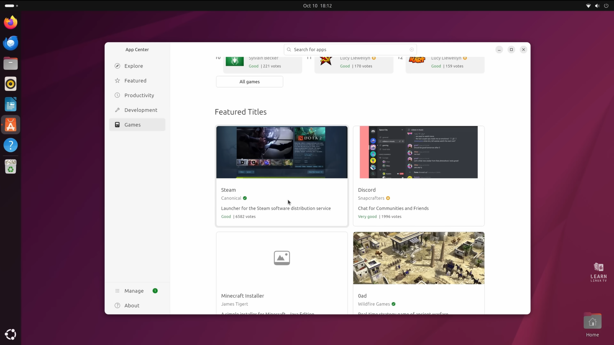Click Canonical's green verified badge
This screenshot has width=614, height=345.
click(245, 198)
